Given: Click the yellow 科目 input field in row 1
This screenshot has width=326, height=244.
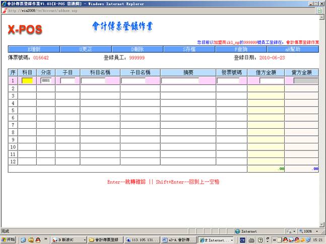Looking at the screenshot, I should [27, 80].
